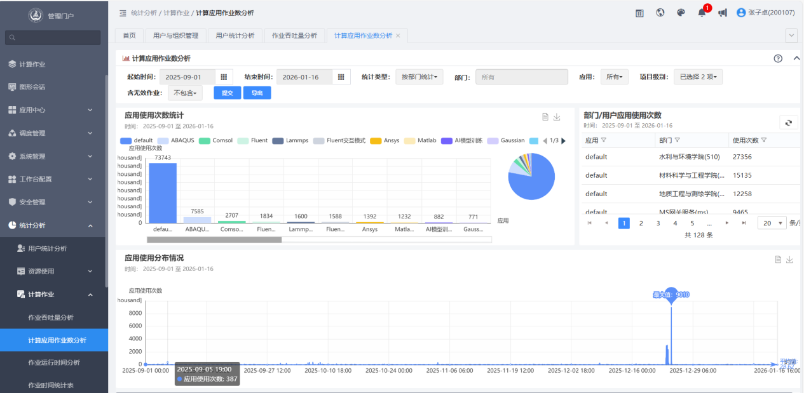Toggle the Comsol legend series visibility
This screenshot has height=393, width=804.
pos(216,140)
